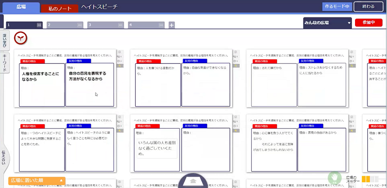Click yellow magnifier beside いろんな国の人 card
This screenshot has width=387, height=188.
236,131
